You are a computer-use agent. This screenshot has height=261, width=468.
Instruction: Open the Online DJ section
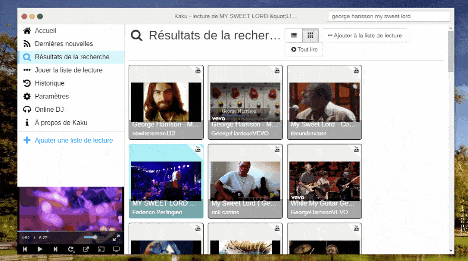[x=71, y=109]
